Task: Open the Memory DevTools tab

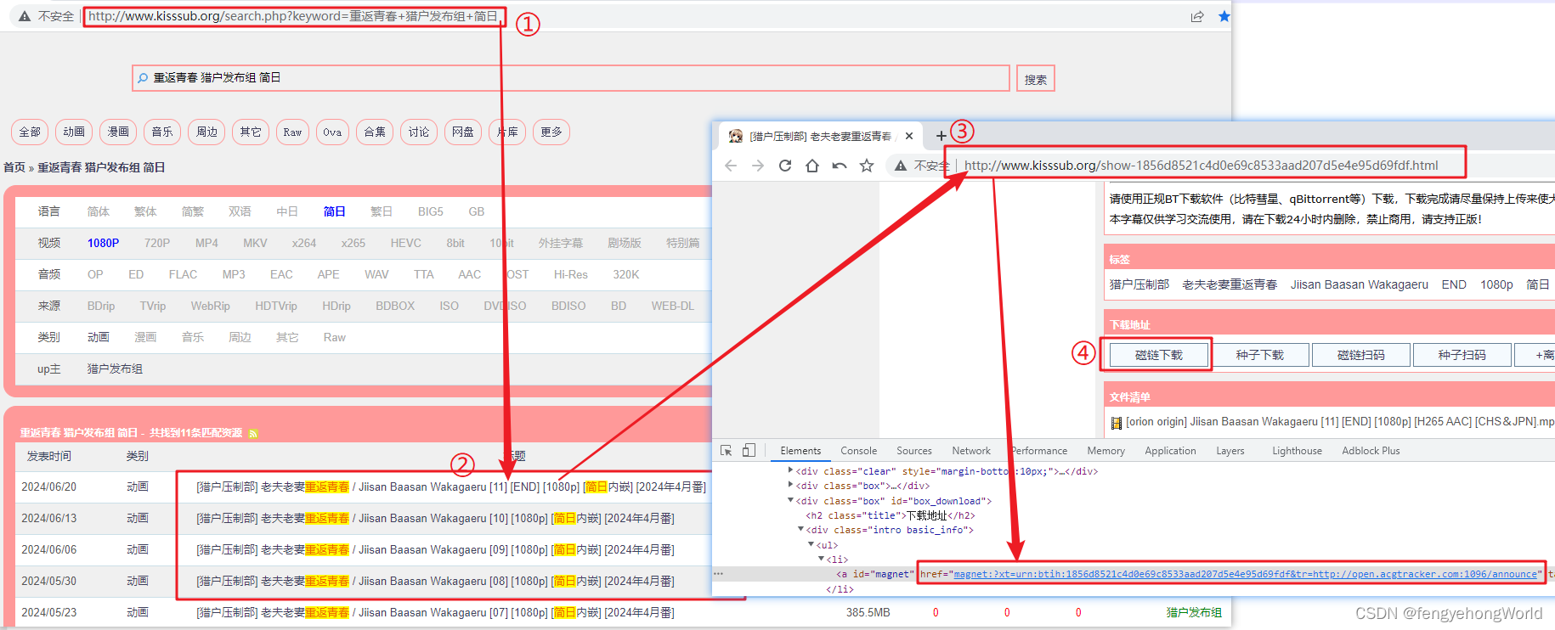Action: point(1105,451)
